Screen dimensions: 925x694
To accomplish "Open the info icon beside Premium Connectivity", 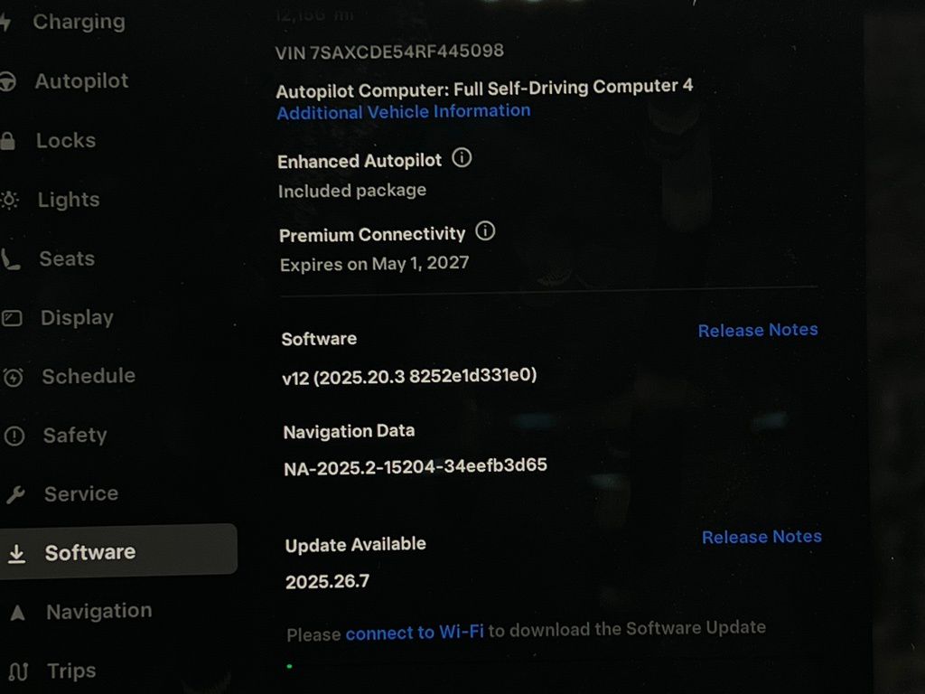I will pos(485,230).
